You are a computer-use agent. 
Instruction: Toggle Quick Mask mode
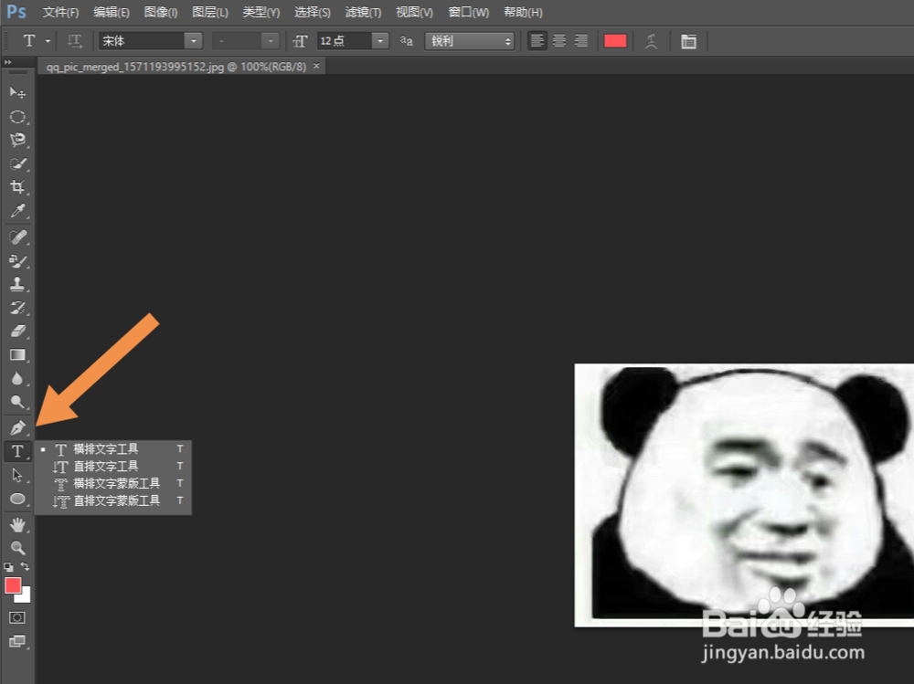coord(17,617)
